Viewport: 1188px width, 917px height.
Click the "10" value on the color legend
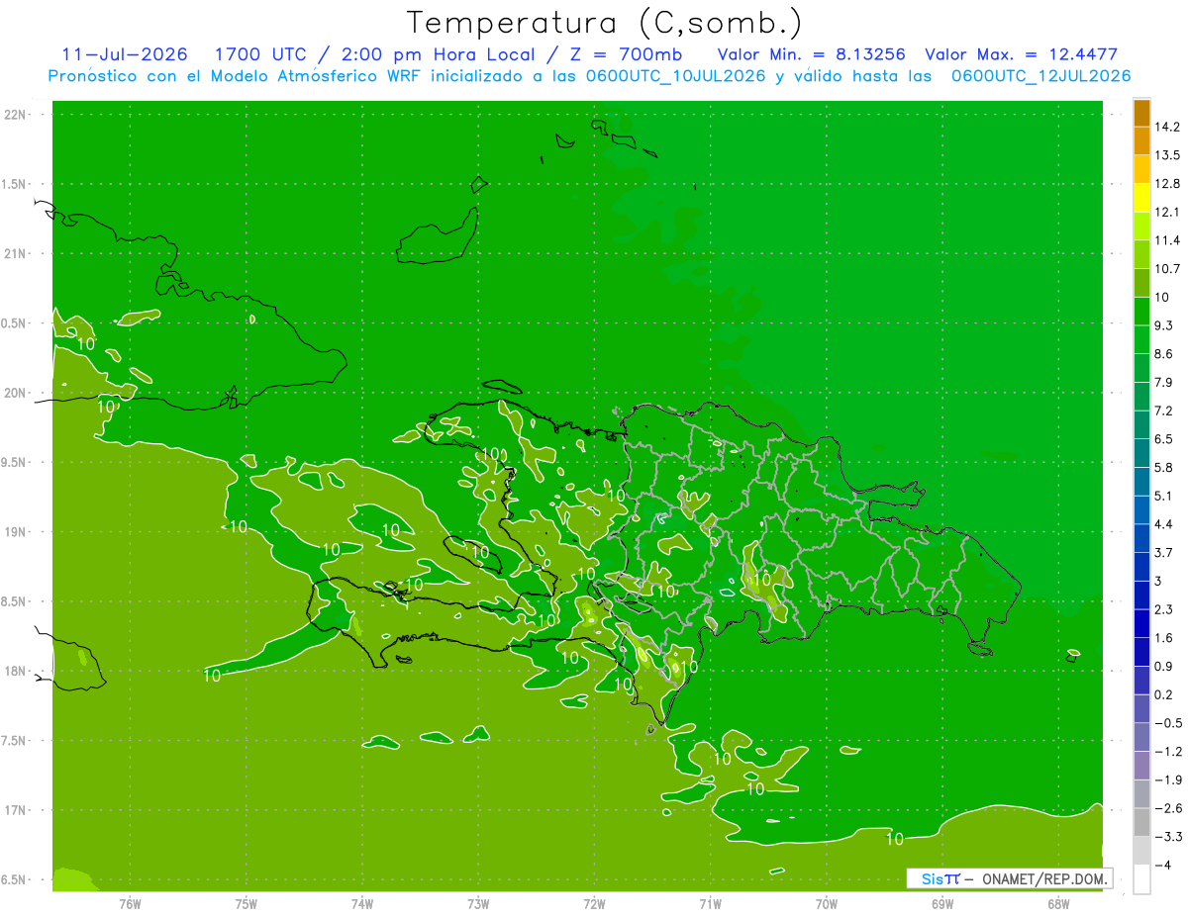[1164, 297]
